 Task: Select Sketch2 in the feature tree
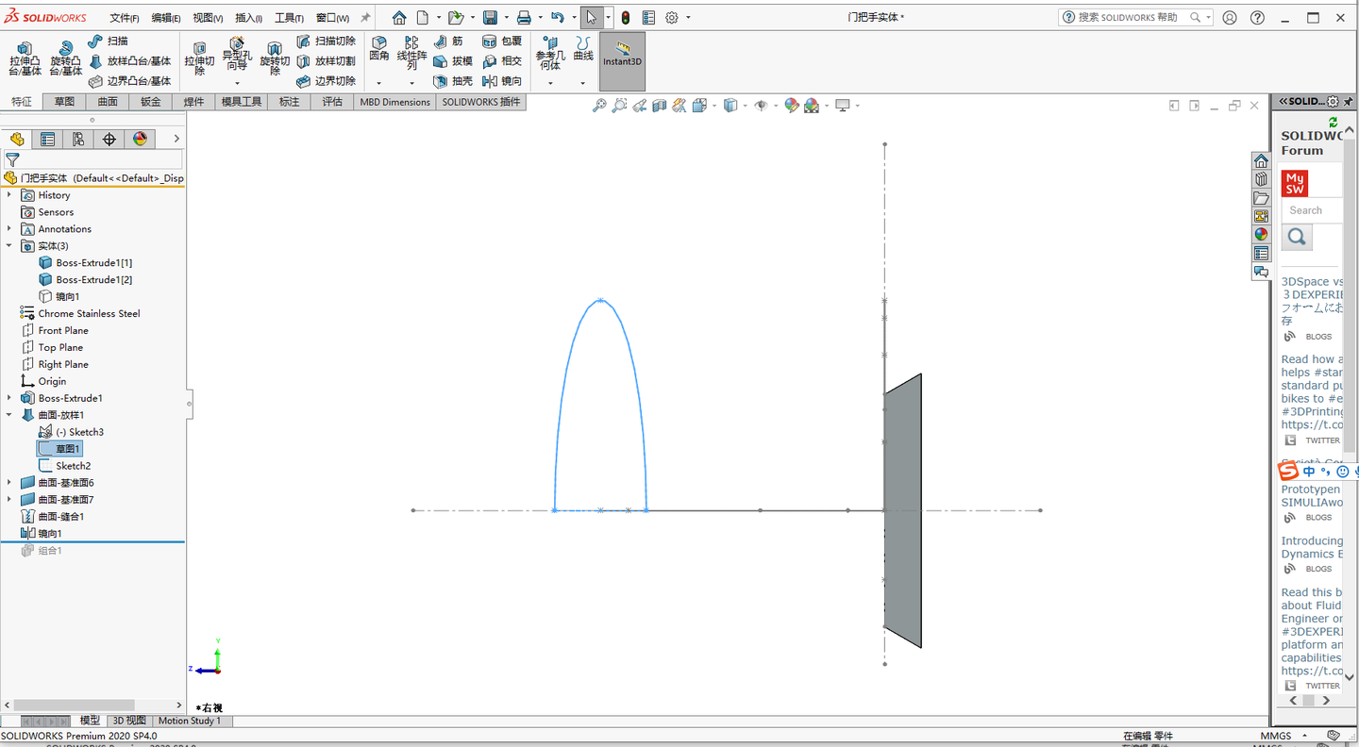coord(73,466)
